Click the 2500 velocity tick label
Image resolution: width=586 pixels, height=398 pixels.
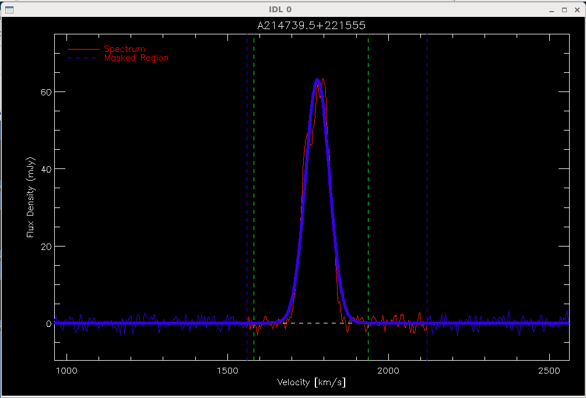(549, 371)
